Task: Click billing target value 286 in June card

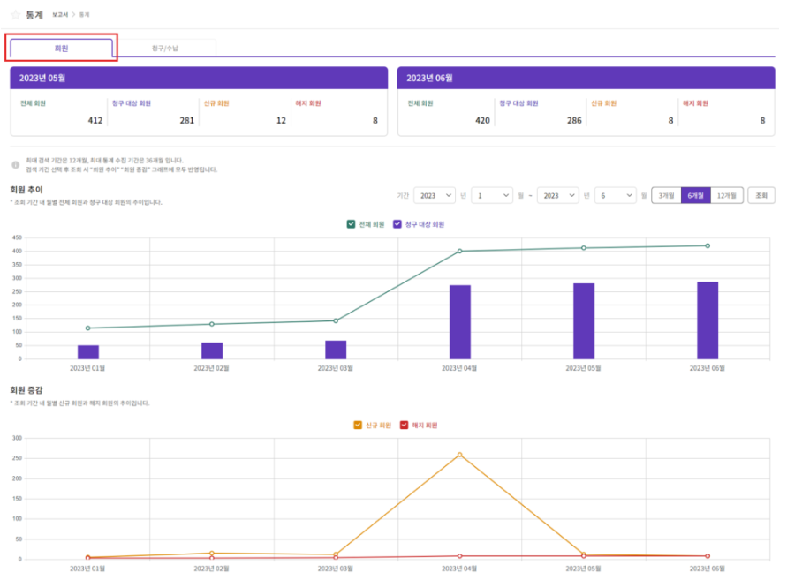Action: 574,121
